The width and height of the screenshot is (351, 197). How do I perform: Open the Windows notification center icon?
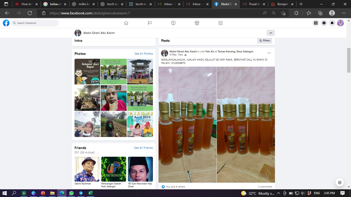tap(343, 193)
